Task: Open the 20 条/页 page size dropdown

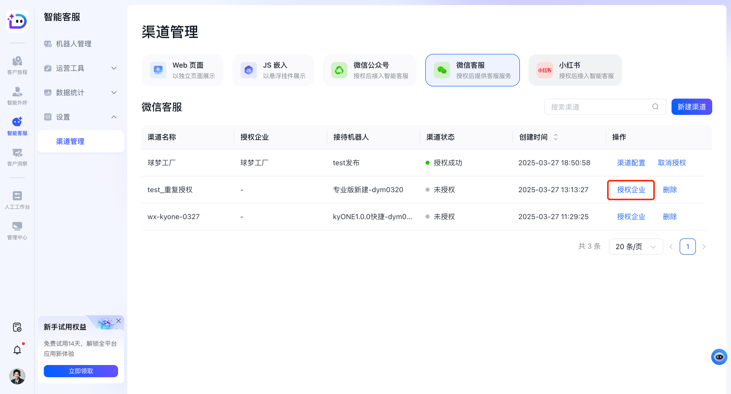Action: (x=636, y=247)
